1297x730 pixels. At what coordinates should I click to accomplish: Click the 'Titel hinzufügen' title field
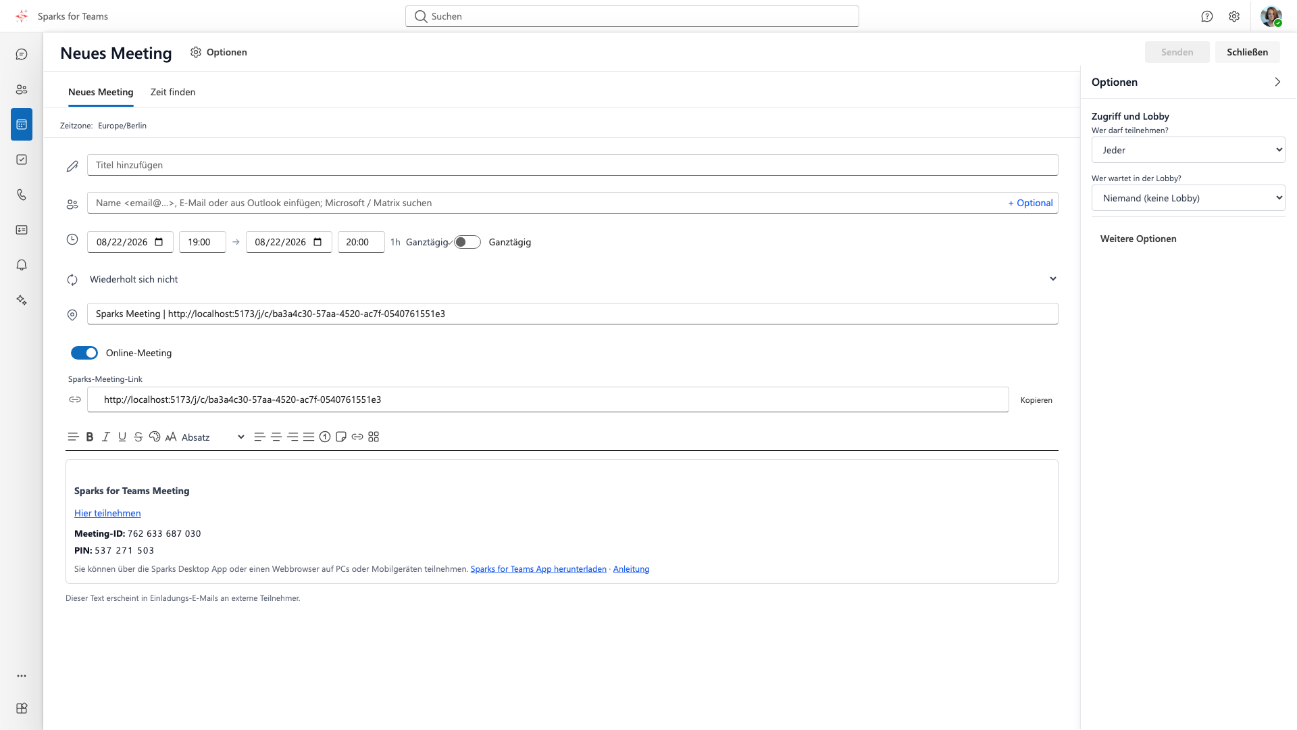[573, 165]
